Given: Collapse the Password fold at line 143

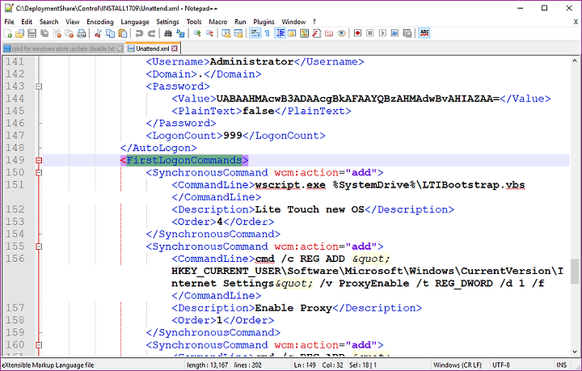Looking at the screenshot, I should [39, 86].
